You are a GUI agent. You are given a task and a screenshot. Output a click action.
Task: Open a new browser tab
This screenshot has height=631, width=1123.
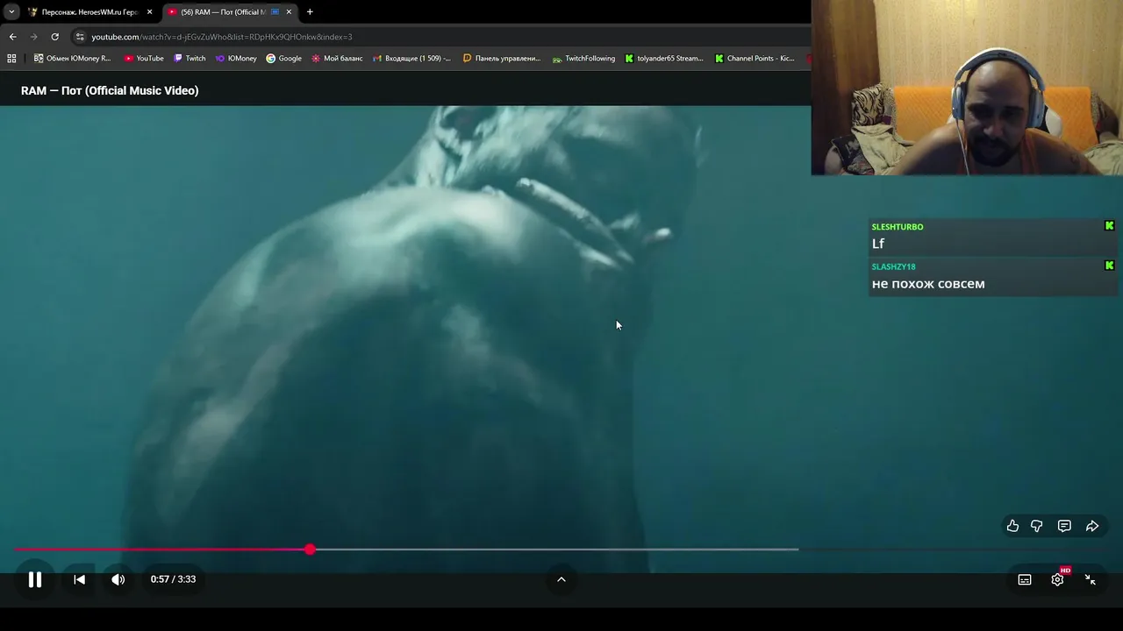[310, 12]
